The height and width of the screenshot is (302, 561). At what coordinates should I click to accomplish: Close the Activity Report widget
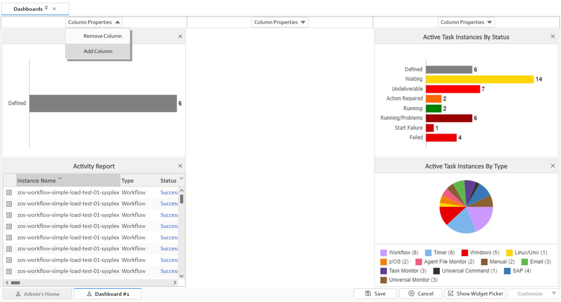pyautogui.click(x=180, y=166)
